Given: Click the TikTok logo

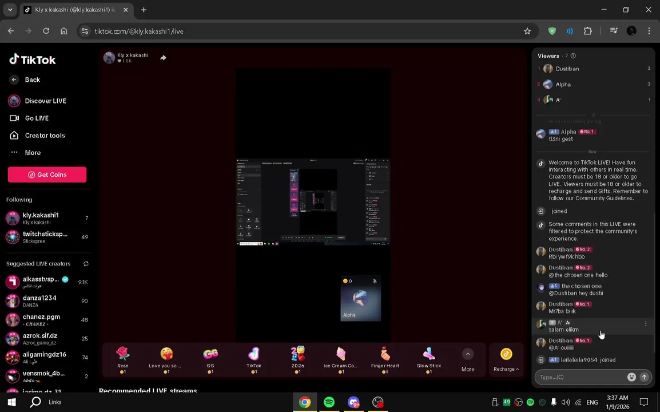Looking at the screenshot, I should pos(33,60).
